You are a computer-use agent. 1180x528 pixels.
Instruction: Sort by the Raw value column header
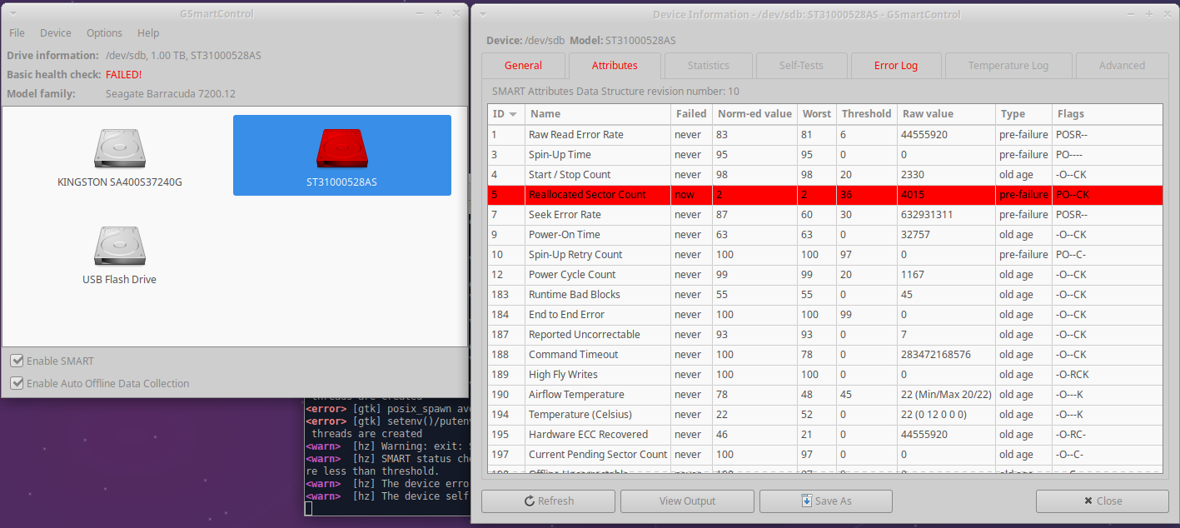[928, 113]
